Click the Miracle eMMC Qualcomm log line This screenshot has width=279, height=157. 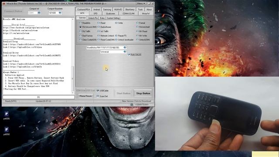click(14, 19)
